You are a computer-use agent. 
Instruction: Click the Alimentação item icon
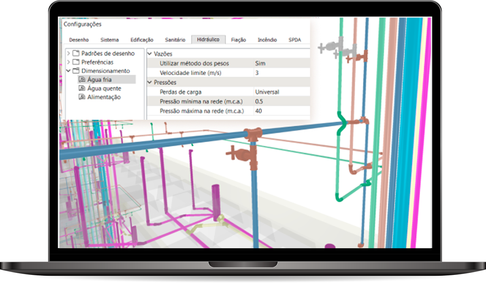[82, 97]
